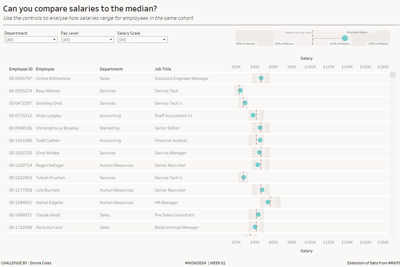Click the Department column header
Viewport: 400px width, 267px height.
(111, 69)
